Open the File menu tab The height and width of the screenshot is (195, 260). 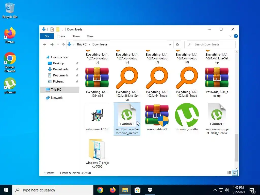click(47, 36)
